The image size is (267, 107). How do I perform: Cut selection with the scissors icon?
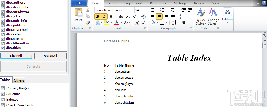coord(88,10)
